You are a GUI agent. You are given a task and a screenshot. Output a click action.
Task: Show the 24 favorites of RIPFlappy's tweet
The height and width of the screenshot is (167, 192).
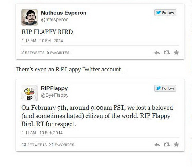click(61, 145)
